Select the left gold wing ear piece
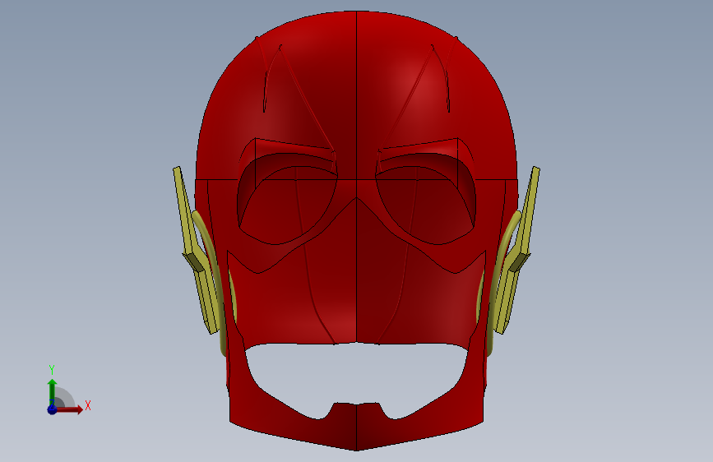 click(195, 252)
